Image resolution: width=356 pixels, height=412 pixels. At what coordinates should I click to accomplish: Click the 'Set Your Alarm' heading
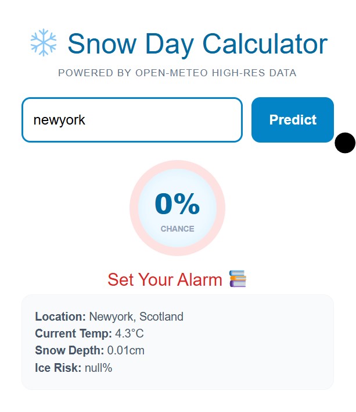pyautogui.click(x=165, y=280)
